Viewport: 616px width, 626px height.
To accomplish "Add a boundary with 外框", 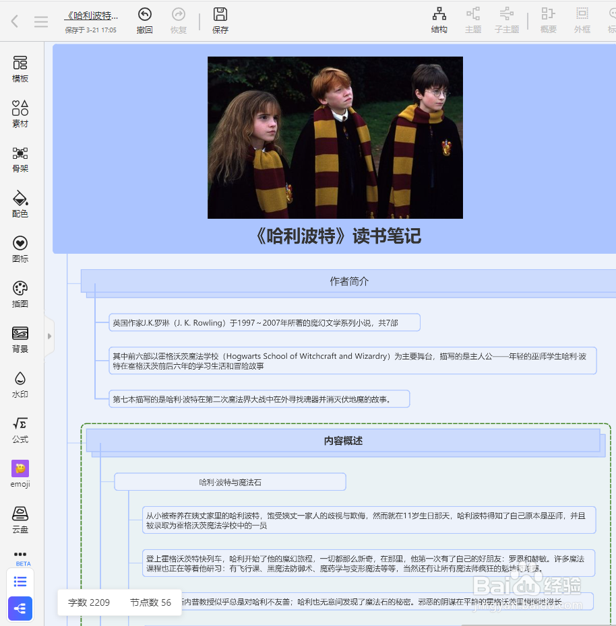I will pos(582,20).
